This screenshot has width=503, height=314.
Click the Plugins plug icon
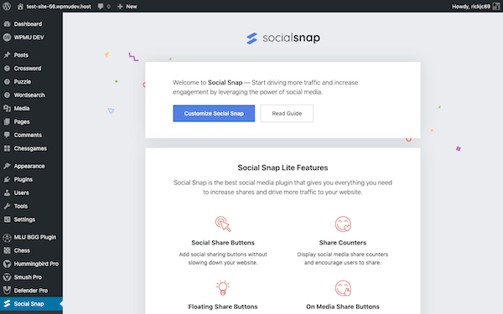pyautogui.click(x=7, y=179)
